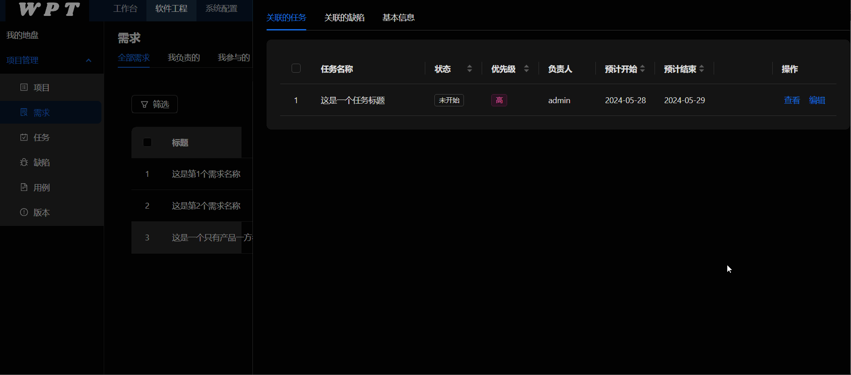
Task: Click the 任务名称 column header
Action: click(337, 69)
